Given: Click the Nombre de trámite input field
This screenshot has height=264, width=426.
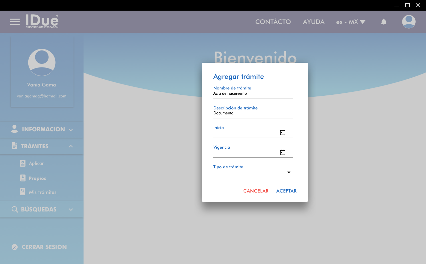Looking at the screenshot, I should pyautogui.click(x=253, y=94).
